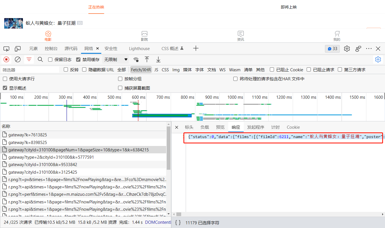
Task: Open the 我的 bottom navigation icon
Action: point(337,36)
